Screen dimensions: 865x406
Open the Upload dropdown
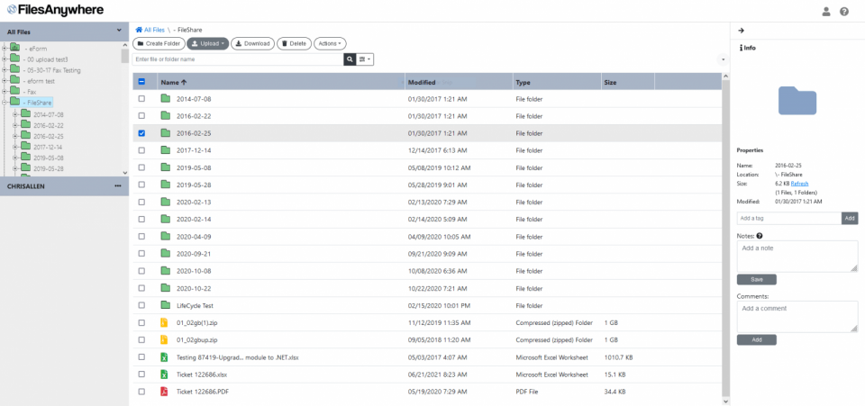pyautogui.click(x=208, y=43)
